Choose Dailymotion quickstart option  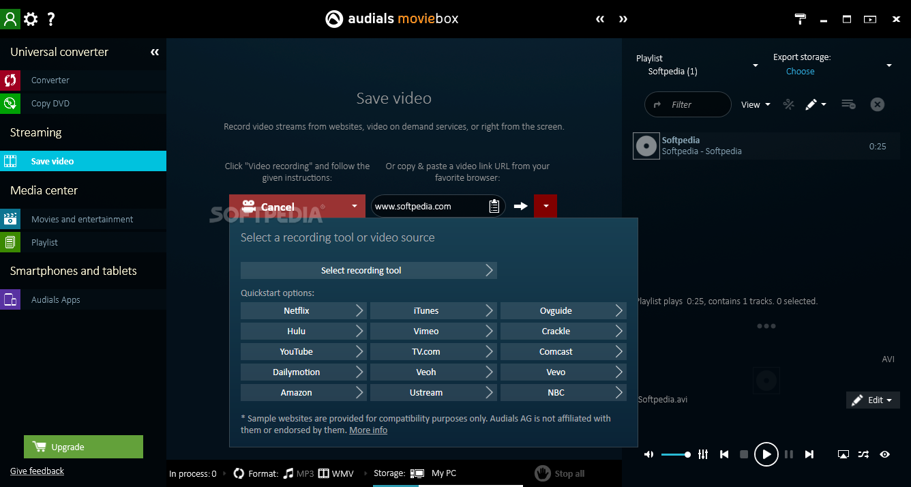click(x=303, y=372)
